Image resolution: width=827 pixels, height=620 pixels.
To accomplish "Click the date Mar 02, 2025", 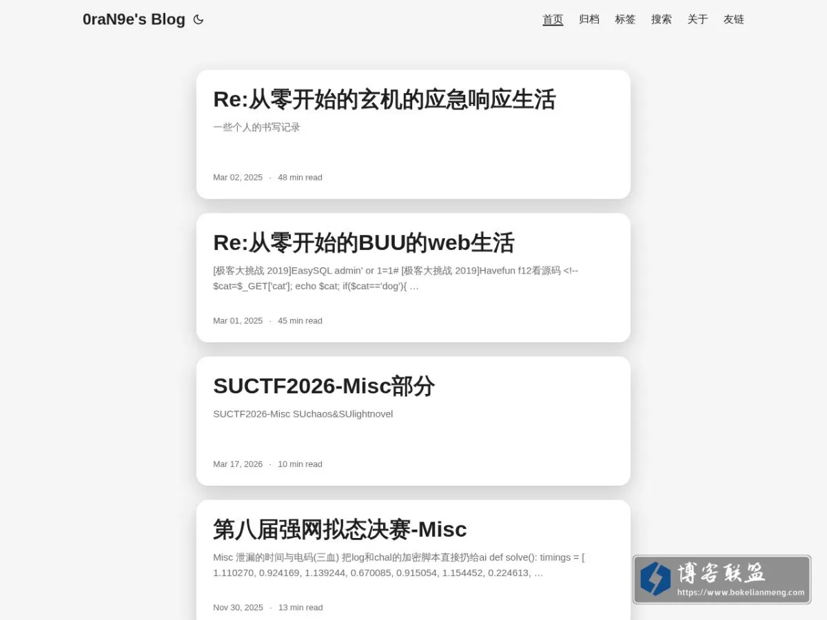I will point(238,177).
